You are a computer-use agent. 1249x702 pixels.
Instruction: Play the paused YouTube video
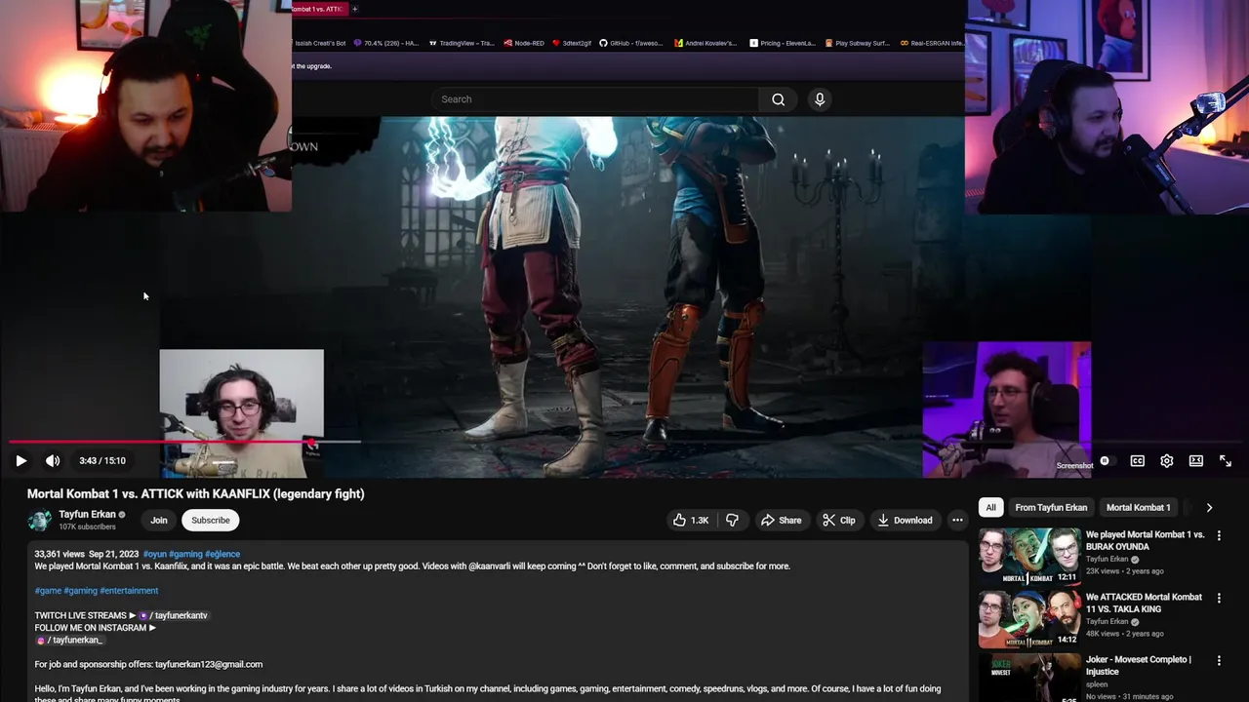click(20, 461)
